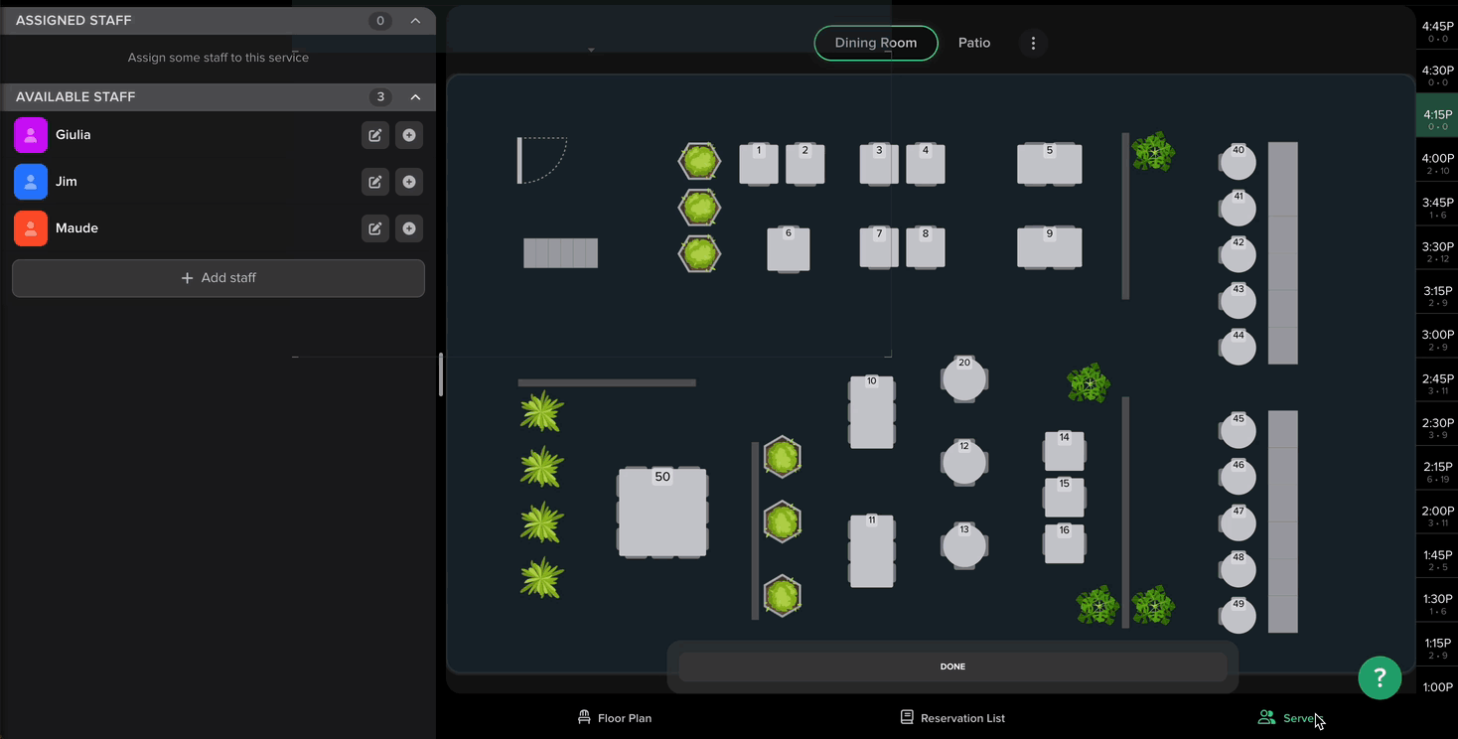Click Giulia's purple avatar swatch
Image resolution: width=1458 pixels, height=739 pixels.
pyautogui.click(x=31, y=135)
